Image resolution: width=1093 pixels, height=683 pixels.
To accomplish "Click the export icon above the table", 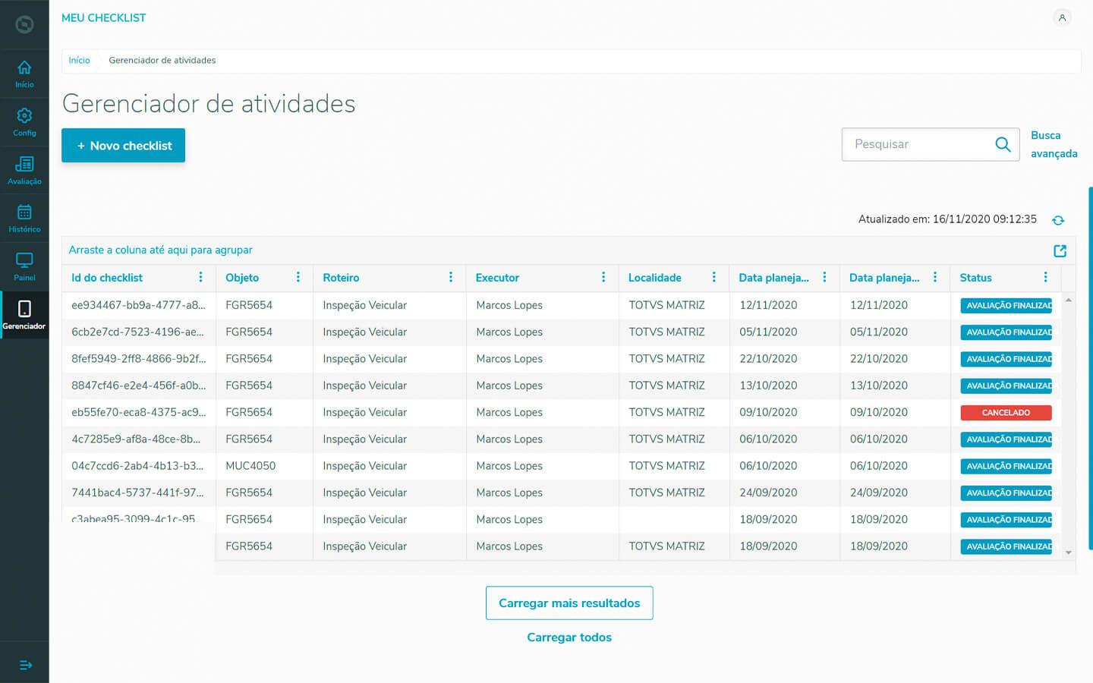I will point(1060,250).
